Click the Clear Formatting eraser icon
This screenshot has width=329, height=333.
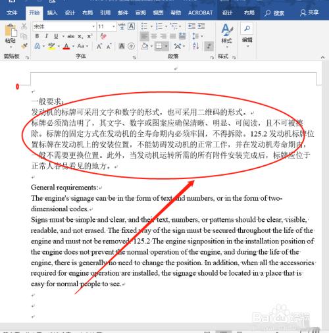tap(103, 36)
